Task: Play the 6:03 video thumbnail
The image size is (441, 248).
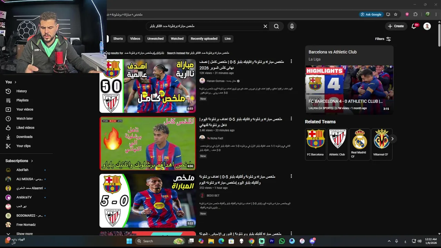Action: tap(147, 86)
